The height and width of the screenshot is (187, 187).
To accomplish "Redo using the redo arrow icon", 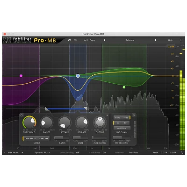I will (75, 40).
